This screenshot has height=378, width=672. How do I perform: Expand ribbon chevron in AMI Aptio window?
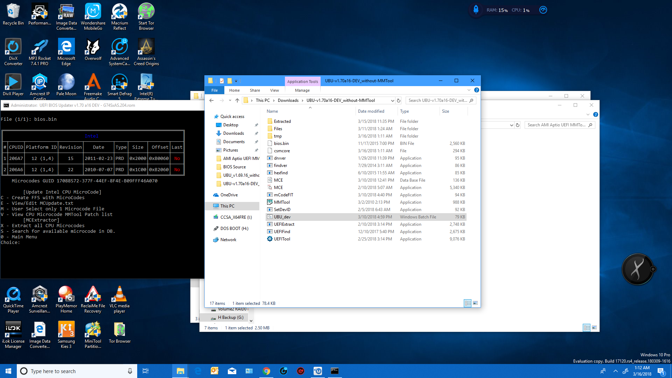[x=588, y=114]
